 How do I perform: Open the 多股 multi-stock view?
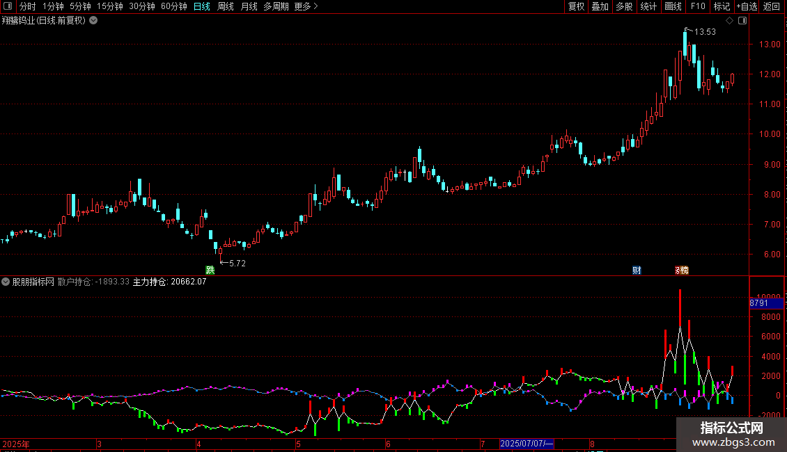pos(625,6)
